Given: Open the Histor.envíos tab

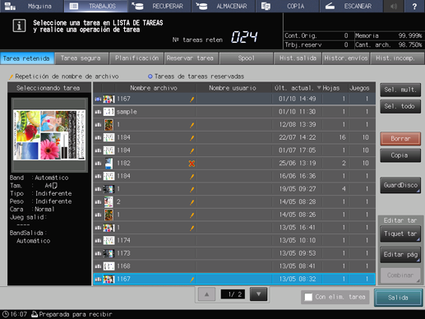Looking at the screenshot, I should 346,58.
